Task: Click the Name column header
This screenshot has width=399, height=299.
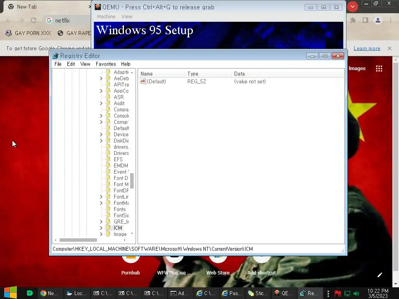Action: pos(162,74)
